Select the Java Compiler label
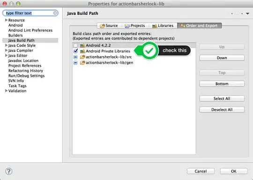 coord(21,50)
